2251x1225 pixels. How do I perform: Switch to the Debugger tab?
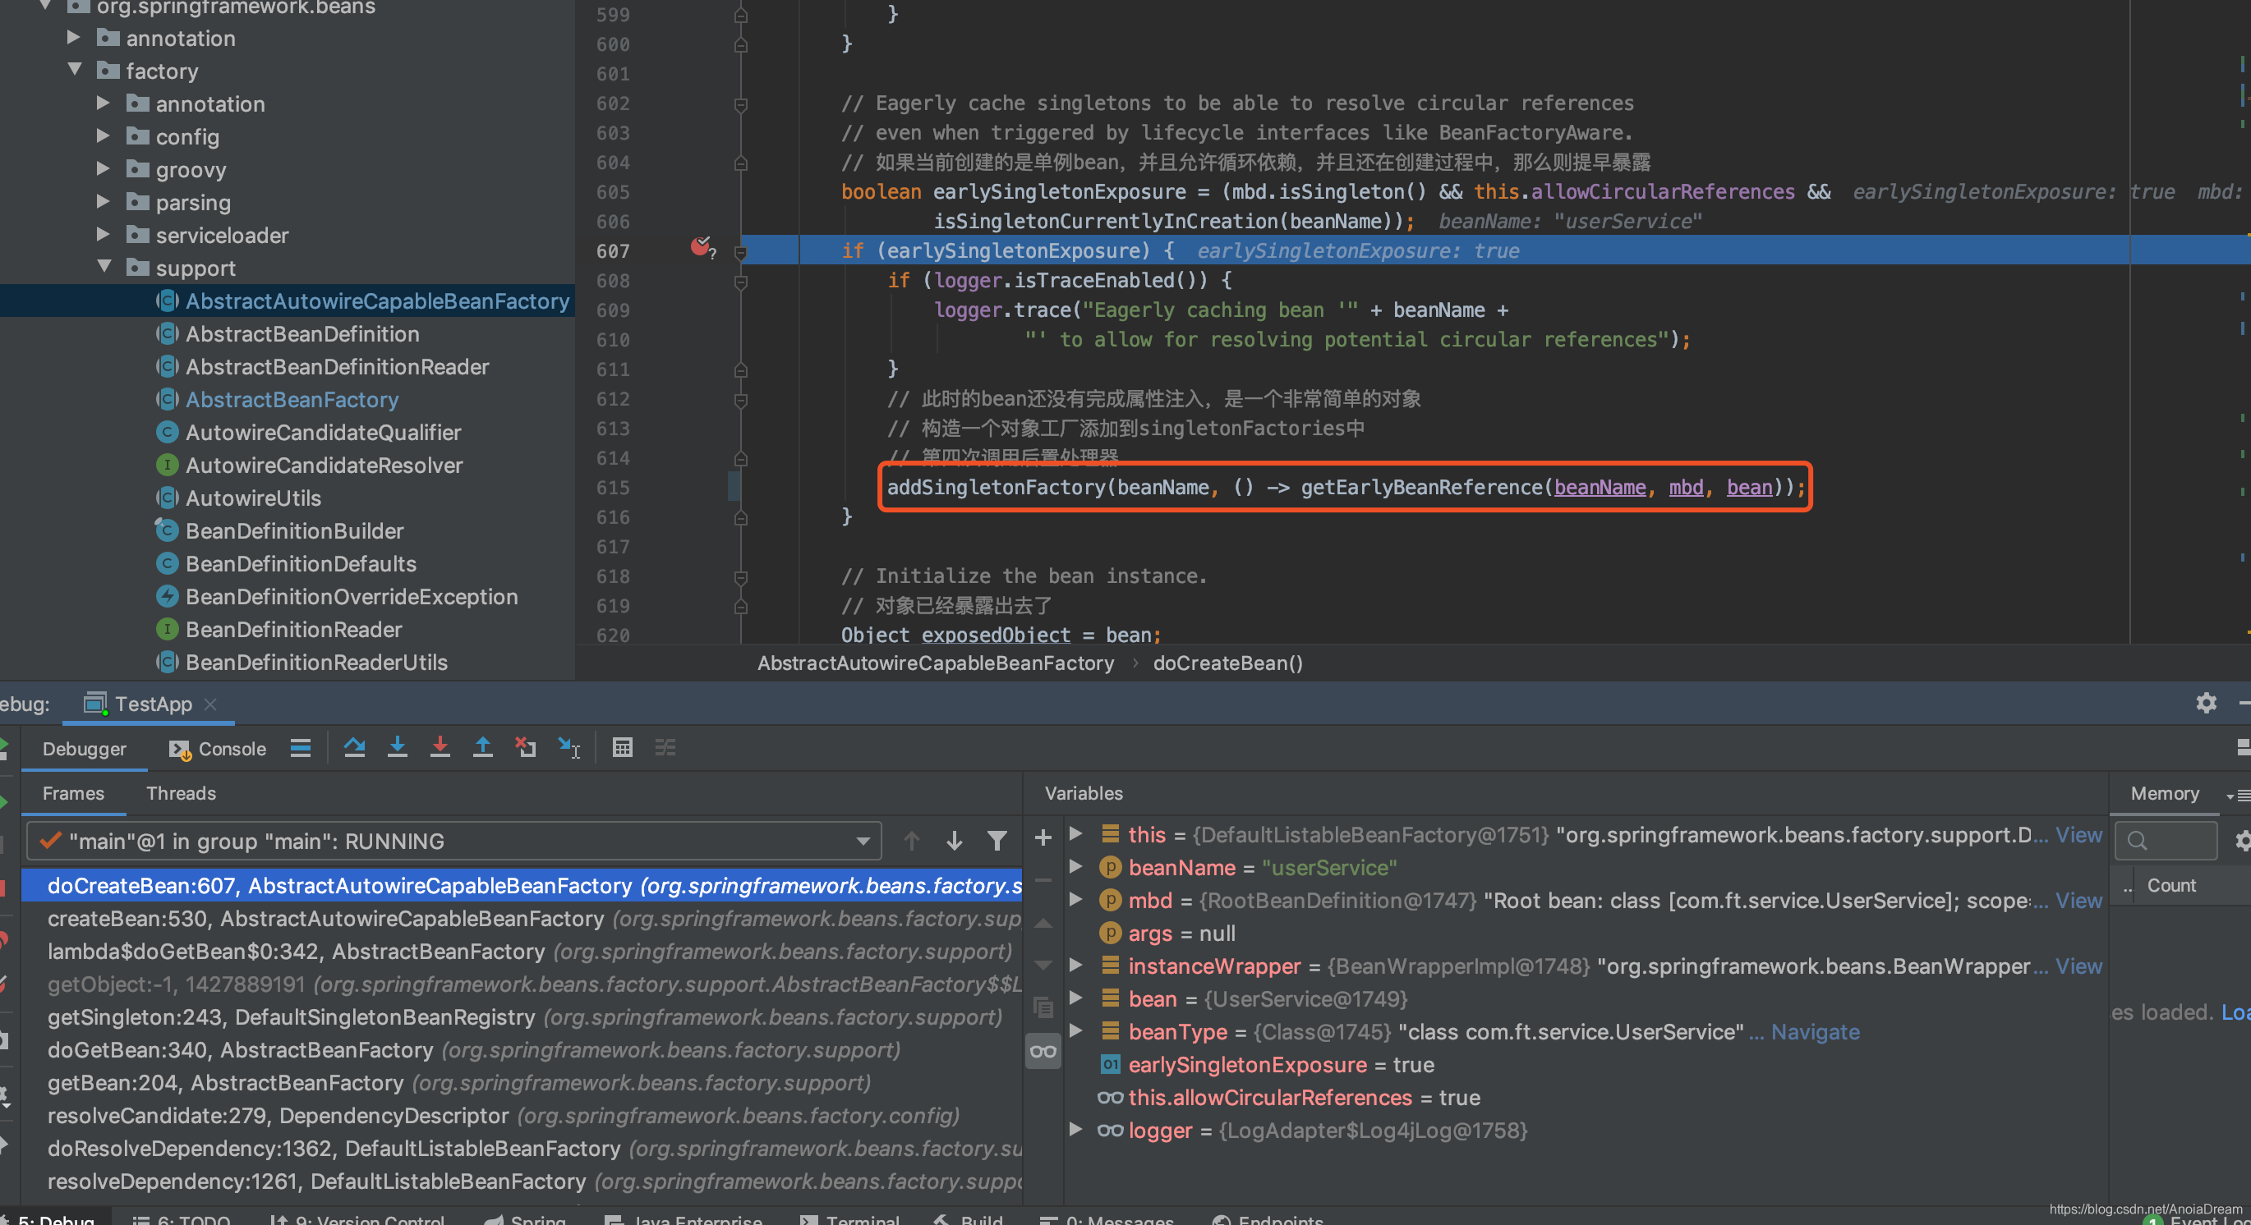(84, 749)
